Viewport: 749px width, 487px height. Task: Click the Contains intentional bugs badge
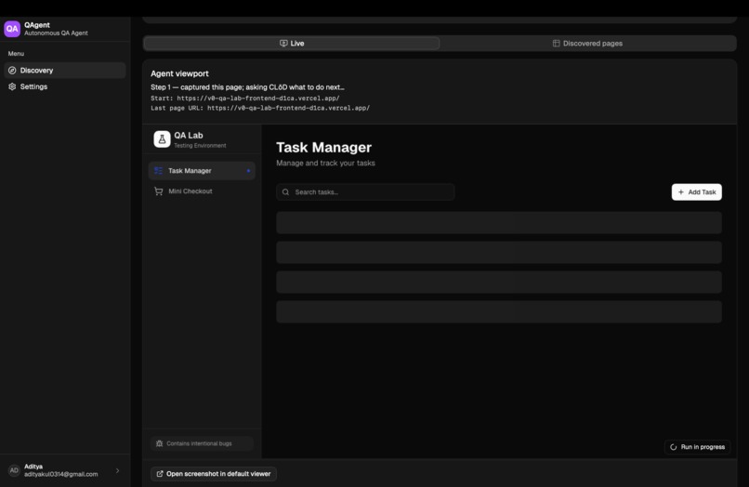coord(202,443)
